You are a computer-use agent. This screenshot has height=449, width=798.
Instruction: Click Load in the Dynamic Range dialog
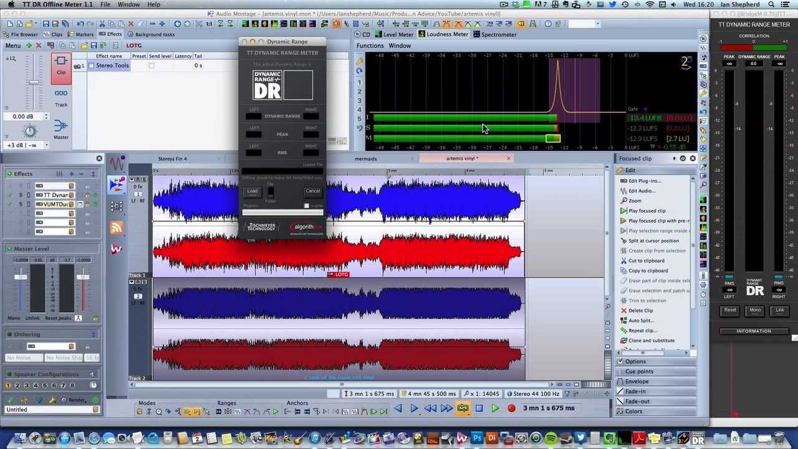[252, 191]
